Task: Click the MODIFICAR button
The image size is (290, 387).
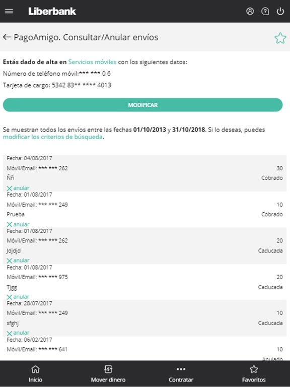Action: coord(142,105)
